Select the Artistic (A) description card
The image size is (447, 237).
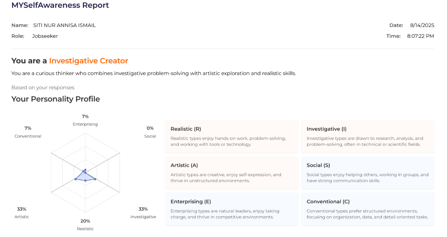(232, 173)
